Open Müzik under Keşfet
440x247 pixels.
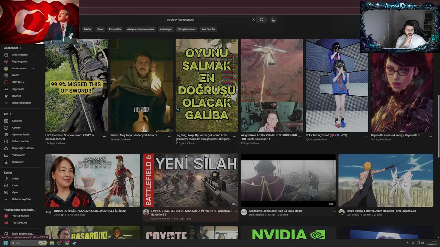15,179
